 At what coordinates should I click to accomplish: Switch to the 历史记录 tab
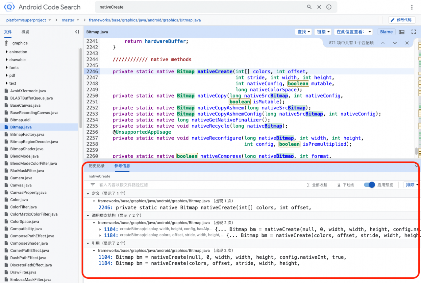point(97,166)
